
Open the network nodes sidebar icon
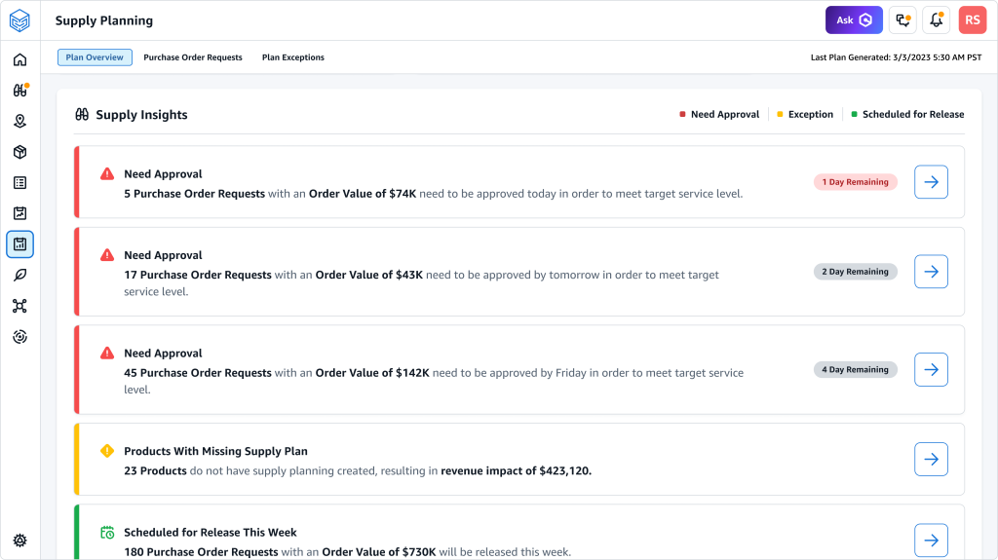(19, 306)
